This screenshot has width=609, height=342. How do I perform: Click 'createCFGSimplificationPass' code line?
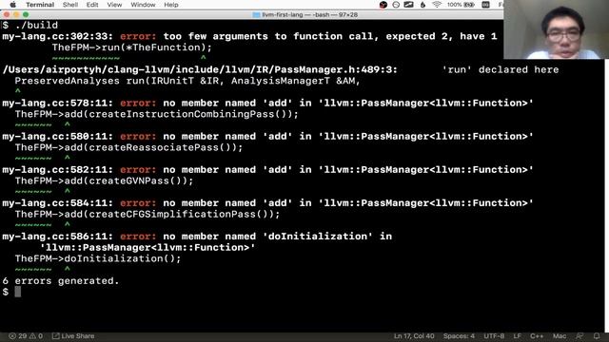(x=147, y=215)
